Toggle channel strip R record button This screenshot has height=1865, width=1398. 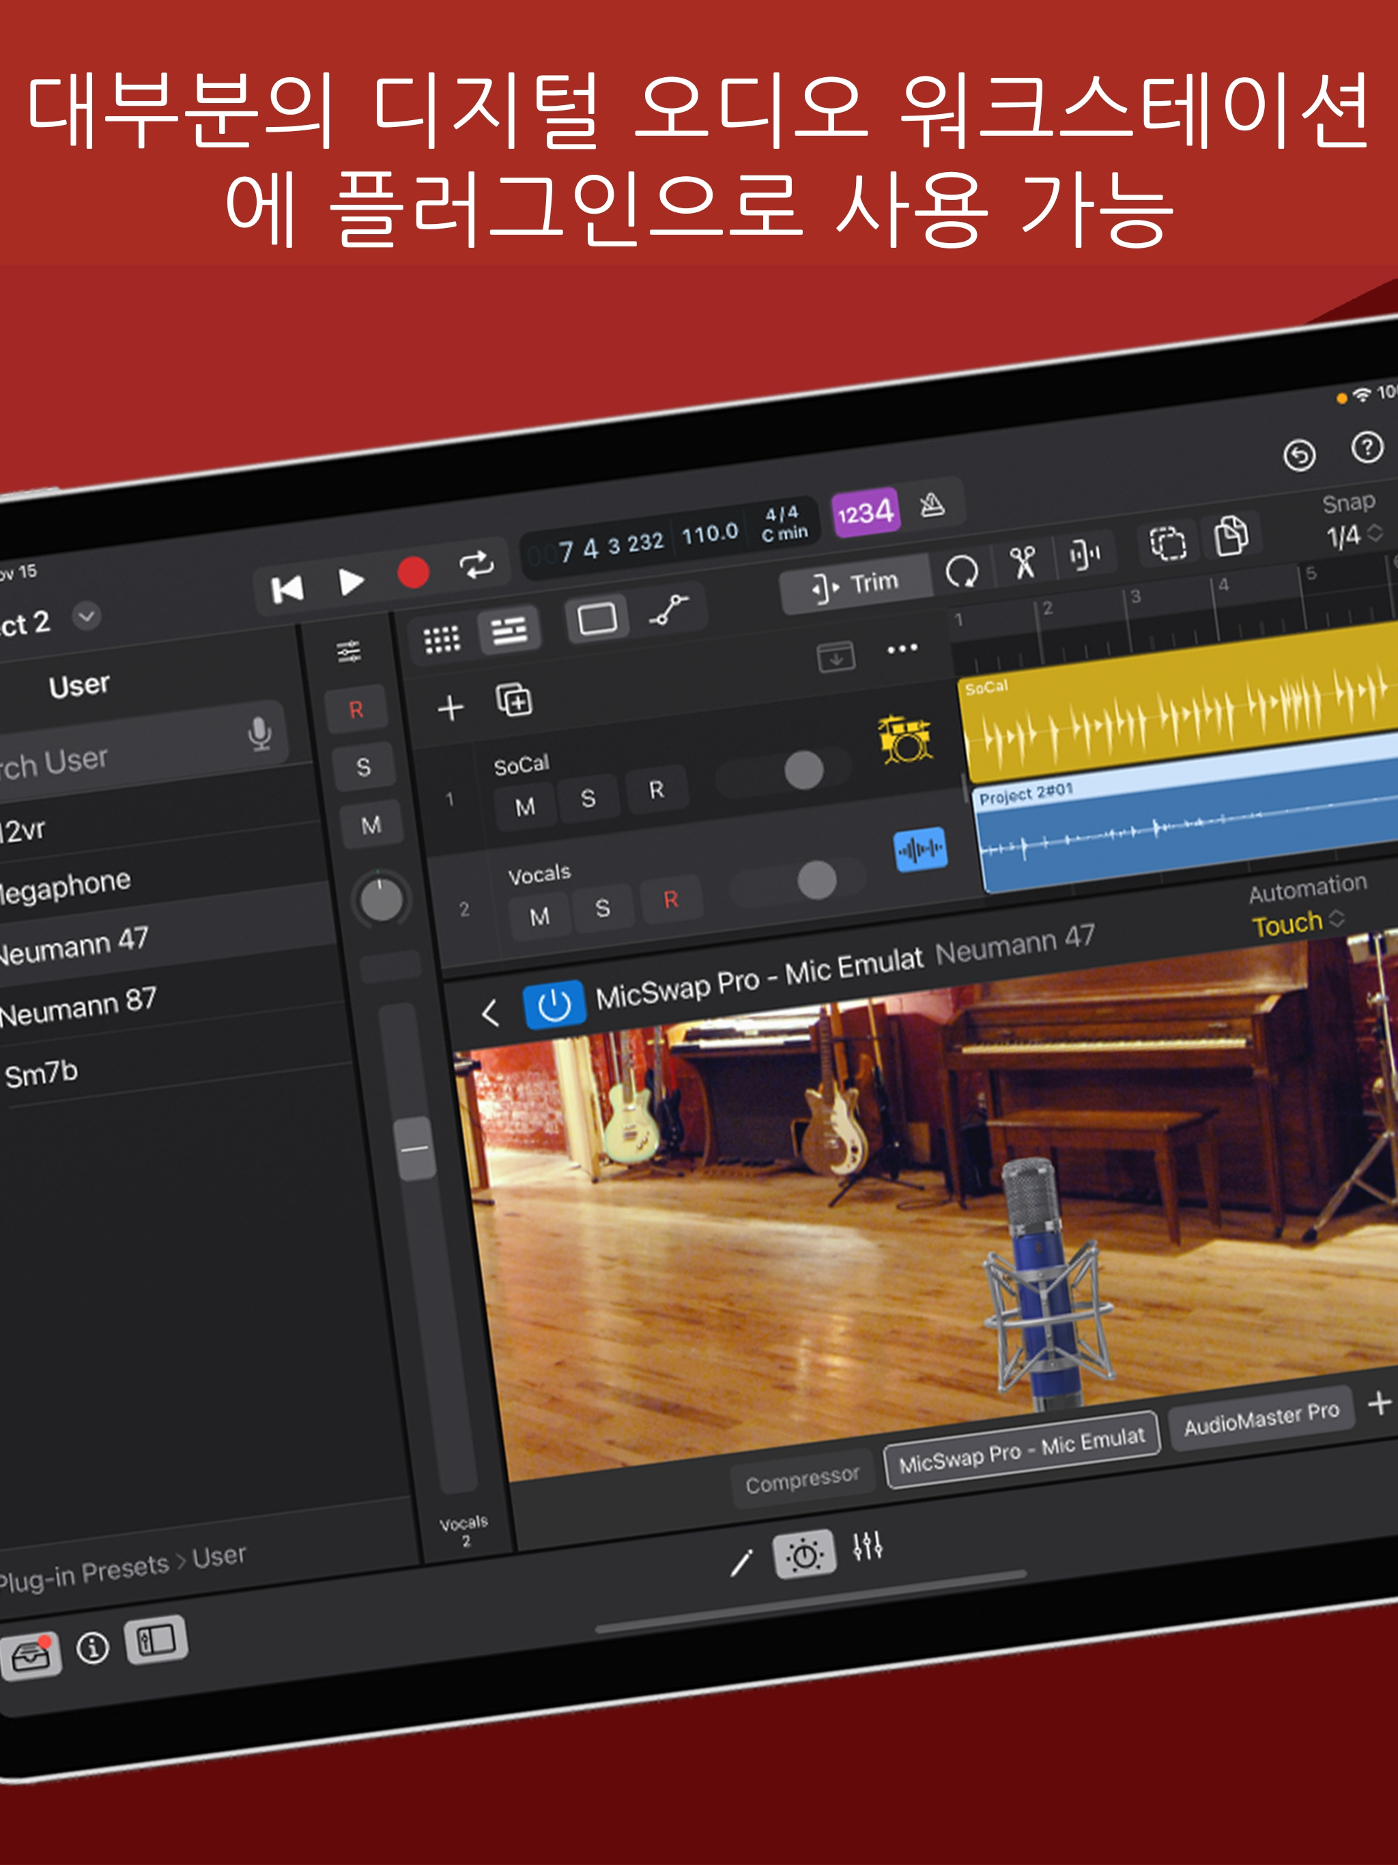click(356, 710)
